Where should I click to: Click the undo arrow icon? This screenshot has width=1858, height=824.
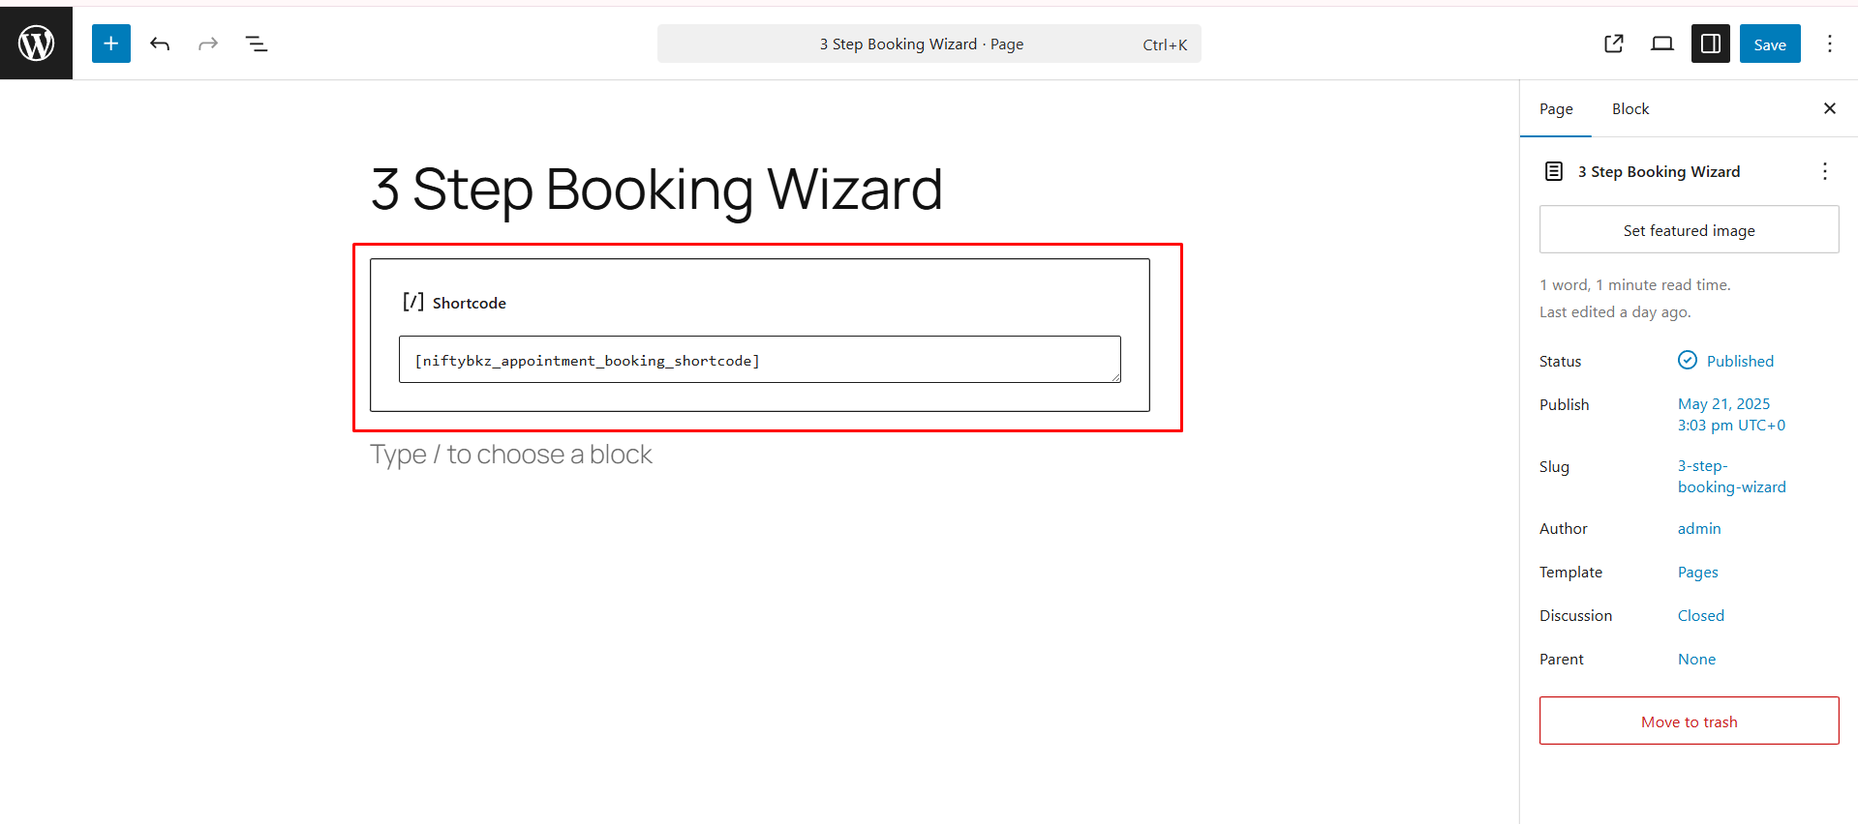(x=160, y=44)
